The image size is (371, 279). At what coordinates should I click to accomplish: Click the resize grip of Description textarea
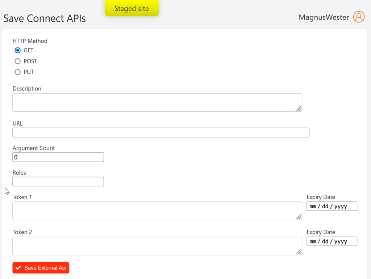[300, 108]
